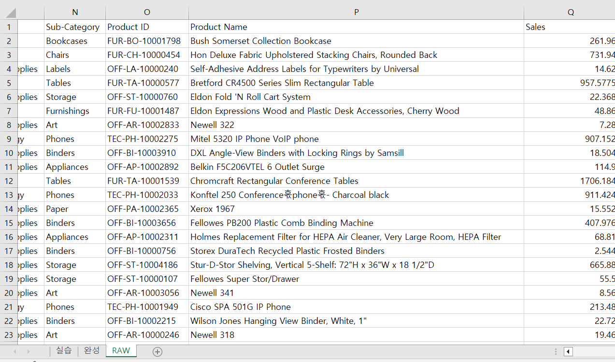615x362 pixels.
Task: Click Fellowes PB200 Plastic Comb Binding Machine
Action: 357,223
